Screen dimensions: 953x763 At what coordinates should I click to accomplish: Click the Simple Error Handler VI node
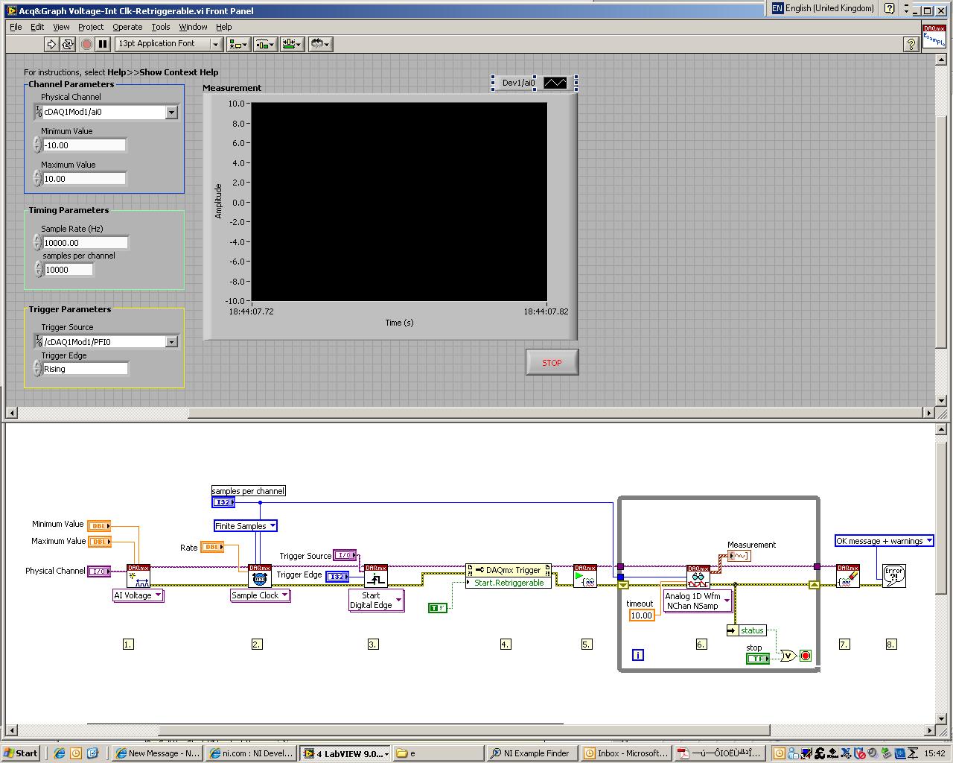894,576
